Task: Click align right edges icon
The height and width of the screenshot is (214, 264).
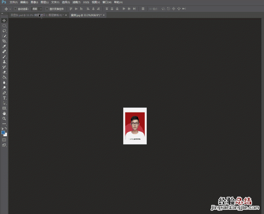Action: click(98, 9)
